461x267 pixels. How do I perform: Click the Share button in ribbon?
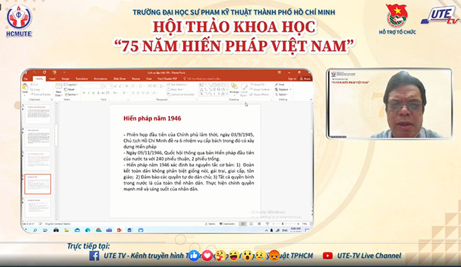[305, 79]
